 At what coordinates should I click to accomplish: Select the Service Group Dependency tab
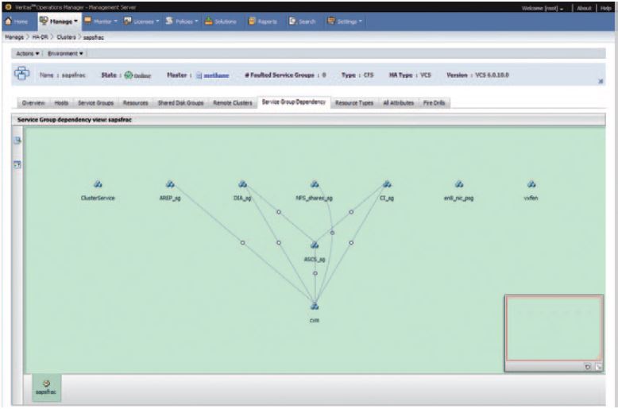tap(294, 102)
